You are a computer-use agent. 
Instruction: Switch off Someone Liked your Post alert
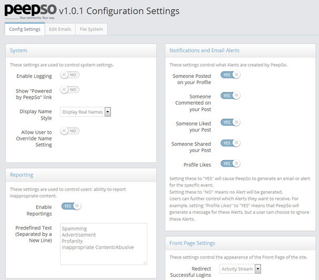230,122
